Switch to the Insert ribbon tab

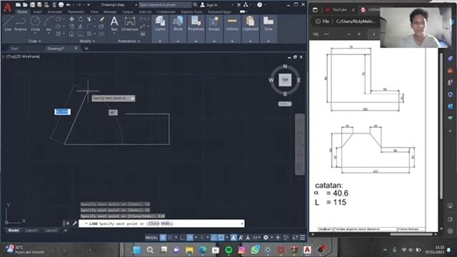pyautogui.click(x=38, y=12)
